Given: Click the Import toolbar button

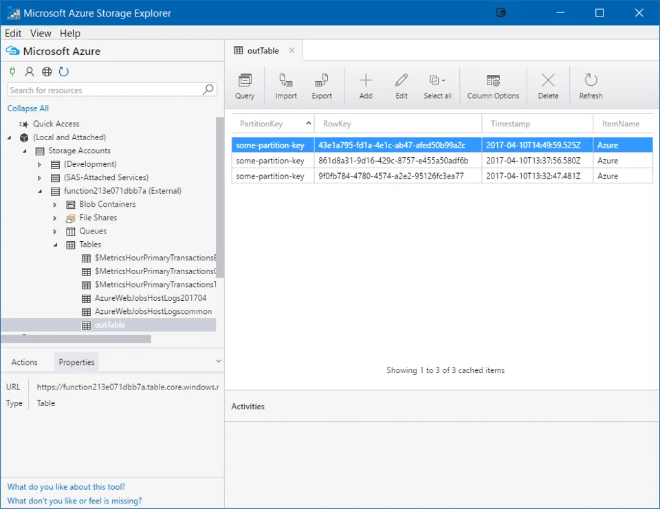Looking at the screenshot, I should [x=286, y=87].
